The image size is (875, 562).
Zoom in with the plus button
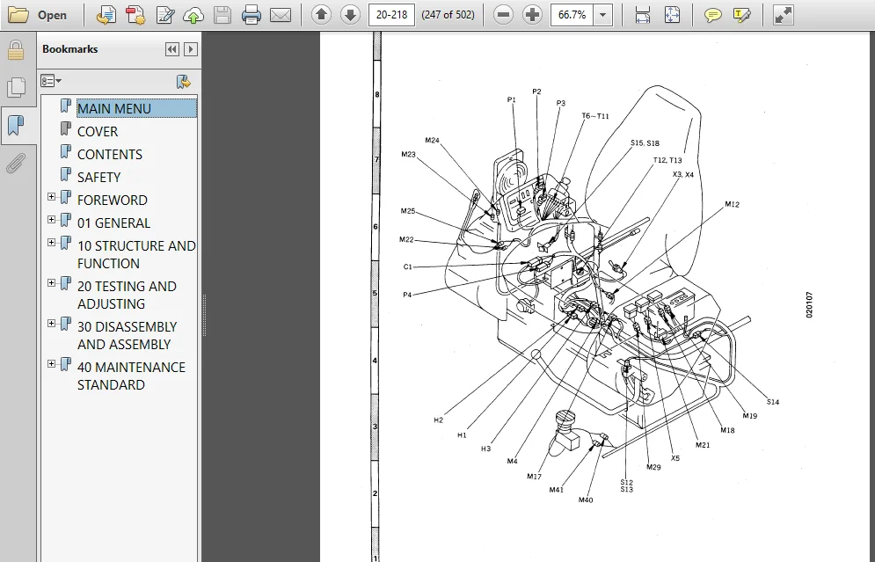coord(532,15)
